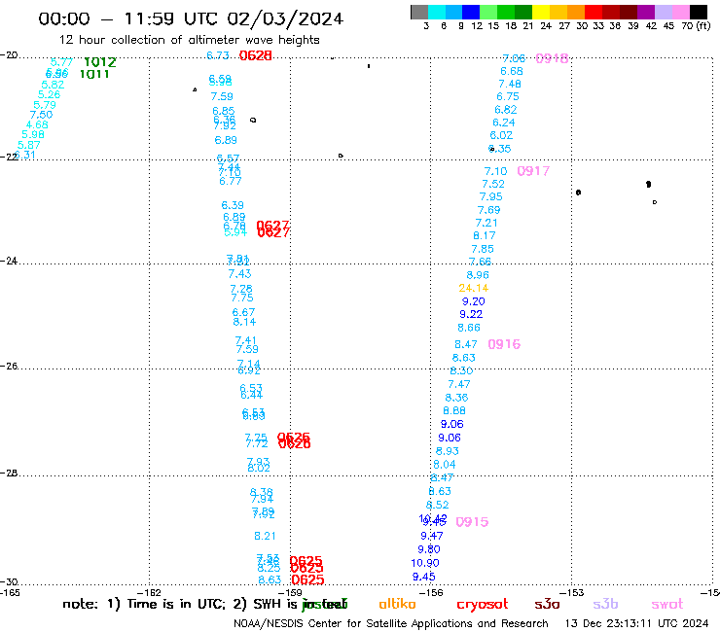The height and width of the screenshot is (632, 720).
Task: Click the 6.73 wave height value
Action: click(x=218, y=55)
